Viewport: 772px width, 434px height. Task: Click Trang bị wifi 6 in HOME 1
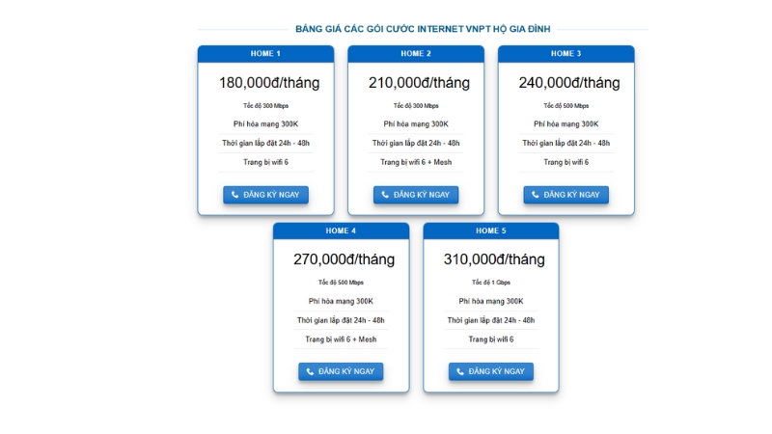[266, 162]
